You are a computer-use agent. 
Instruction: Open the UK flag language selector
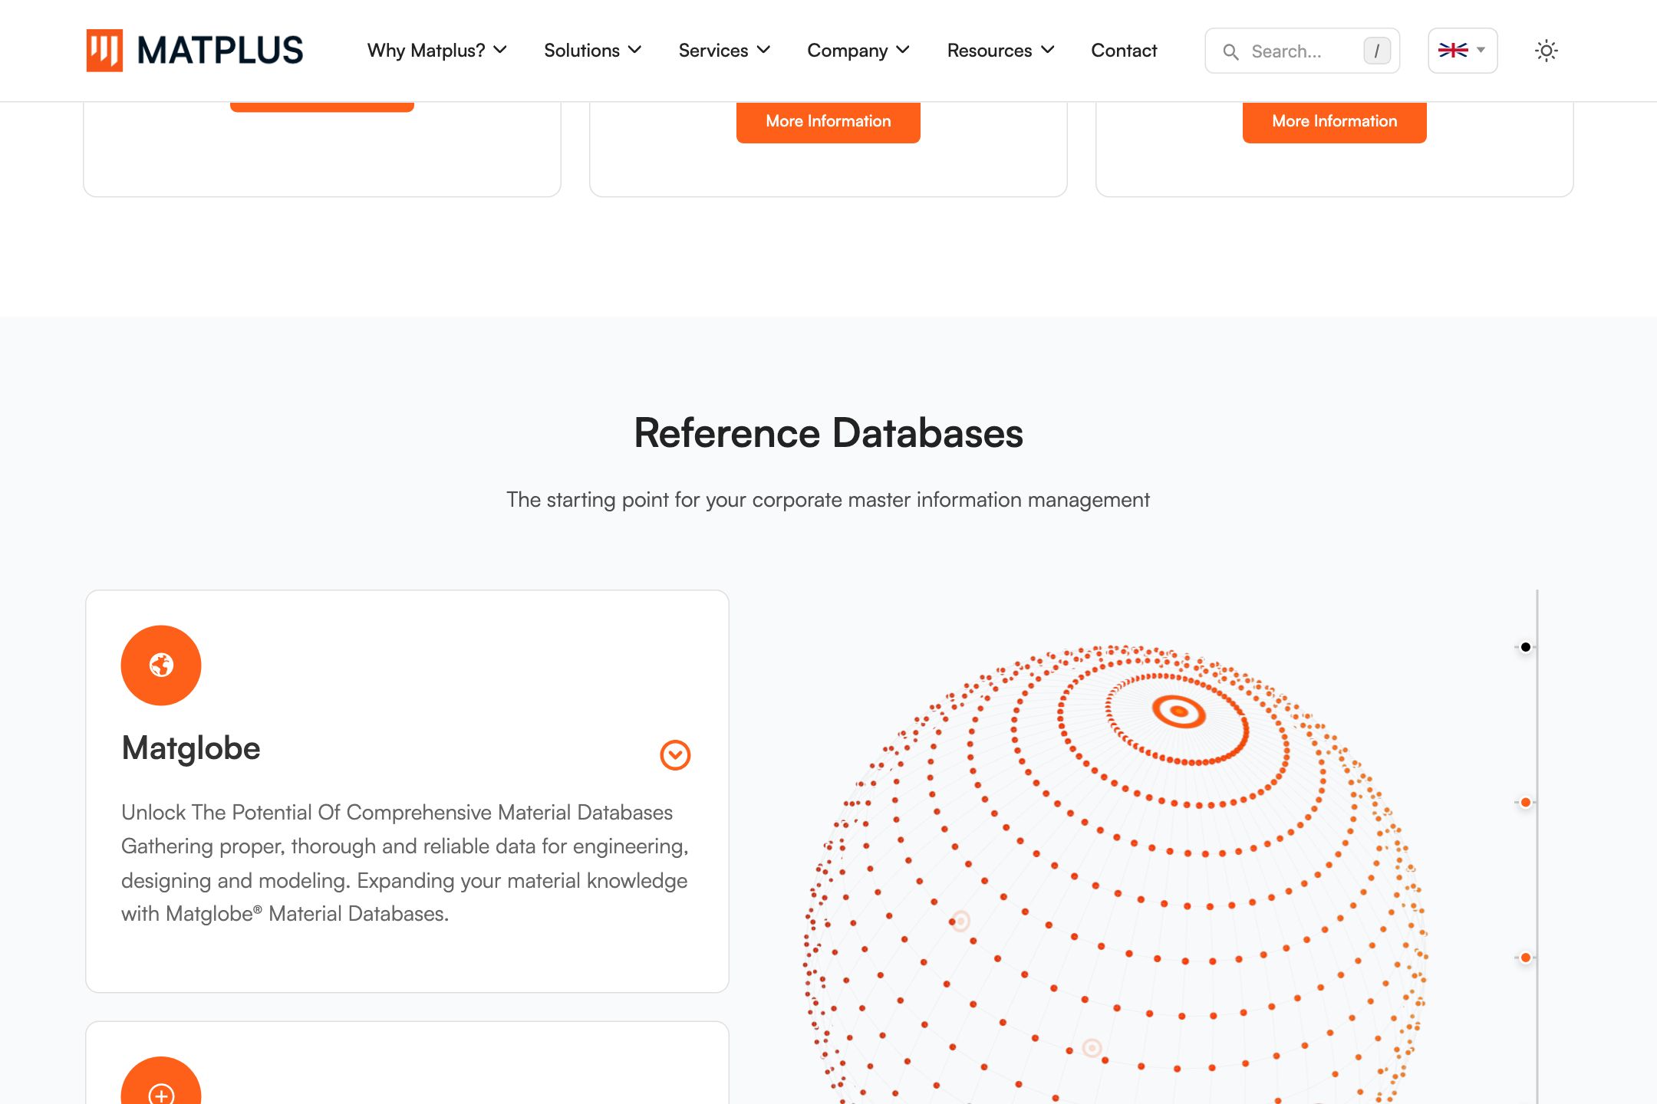point(1462,51)
